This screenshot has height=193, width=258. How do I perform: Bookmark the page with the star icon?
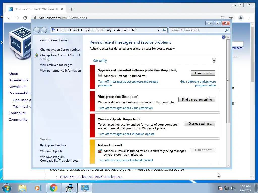(x=231, y=18)
